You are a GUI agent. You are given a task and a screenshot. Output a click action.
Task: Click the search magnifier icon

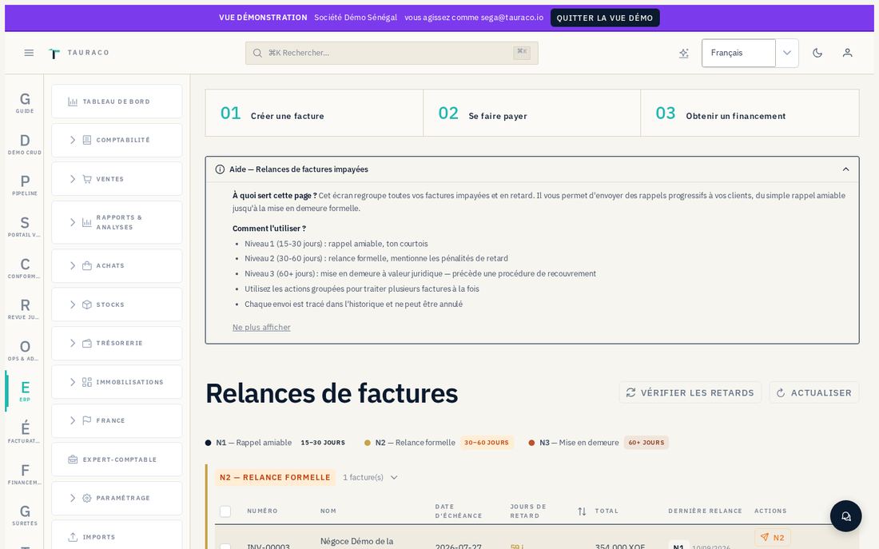pyautogui.click(x=257, y=53)
